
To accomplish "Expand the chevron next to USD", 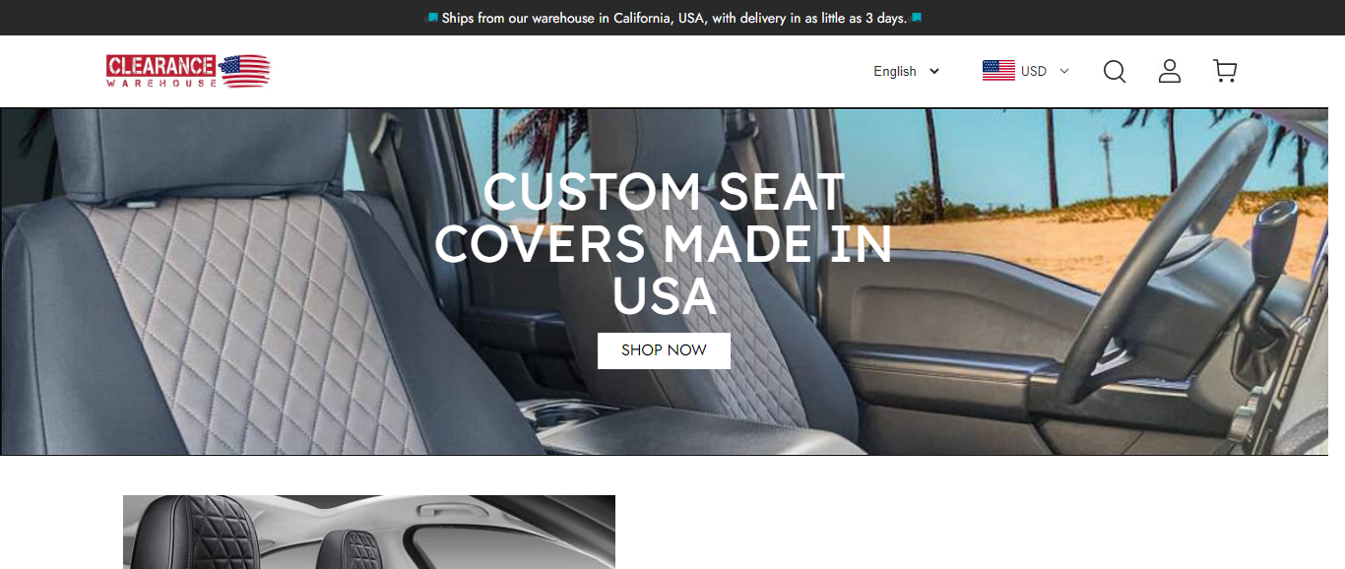I will point(1063,71).
